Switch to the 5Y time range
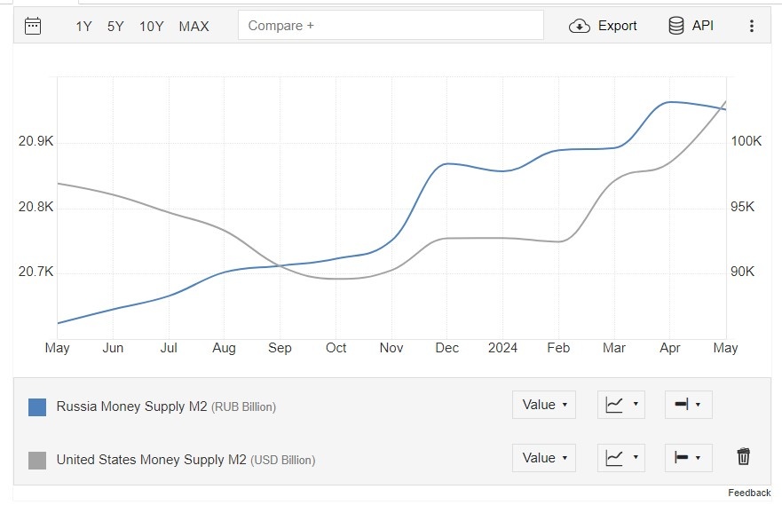Screen dimensions: 782x505 tap(115, 27)
